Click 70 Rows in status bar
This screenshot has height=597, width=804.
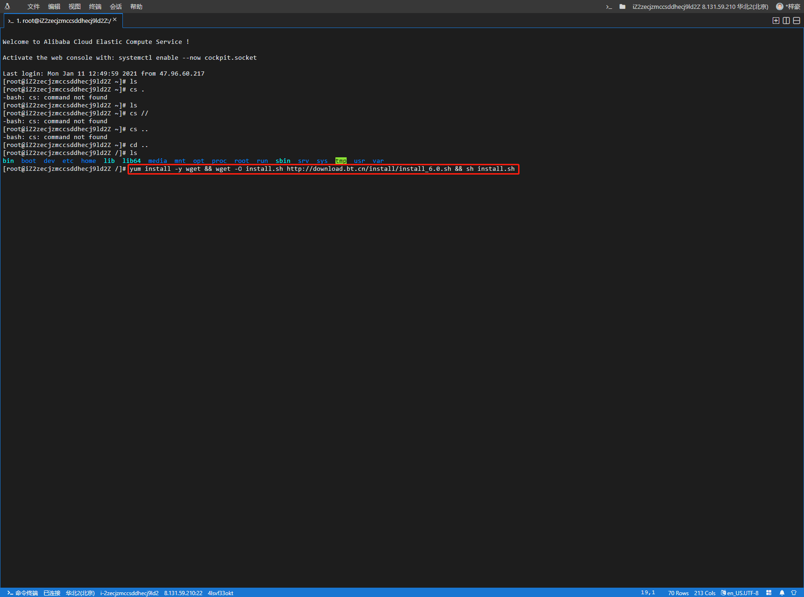click(678, 593)
